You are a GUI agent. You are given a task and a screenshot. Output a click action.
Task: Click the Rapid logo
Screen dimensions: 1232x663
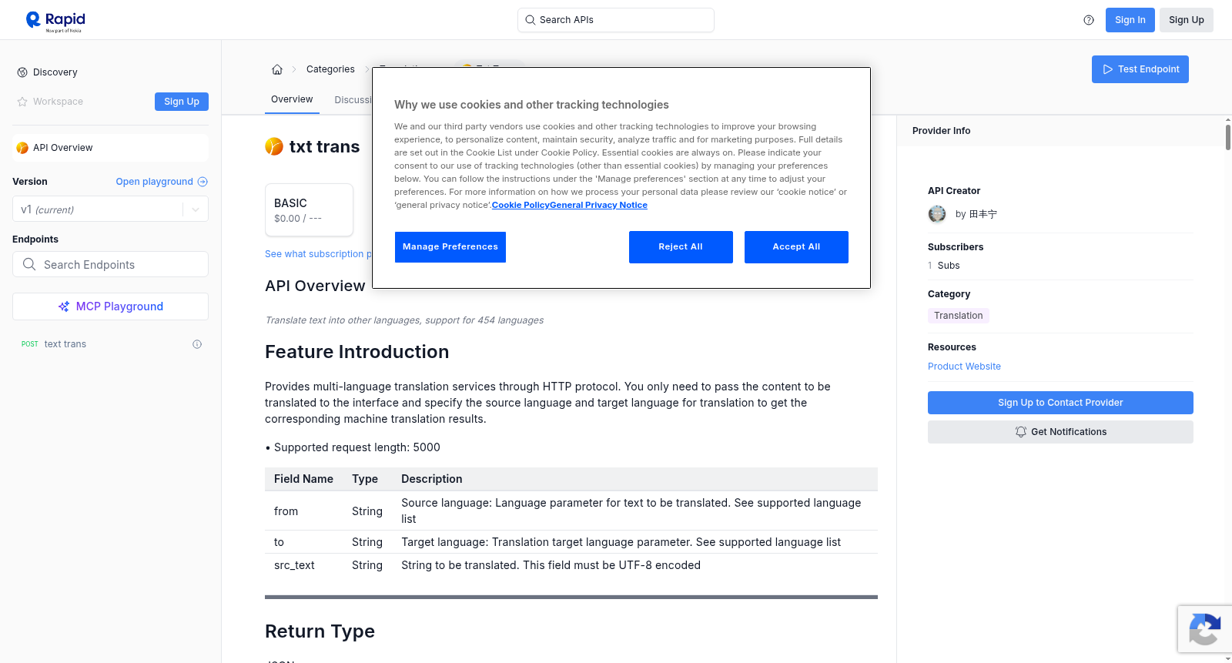(x=55, y=21)
